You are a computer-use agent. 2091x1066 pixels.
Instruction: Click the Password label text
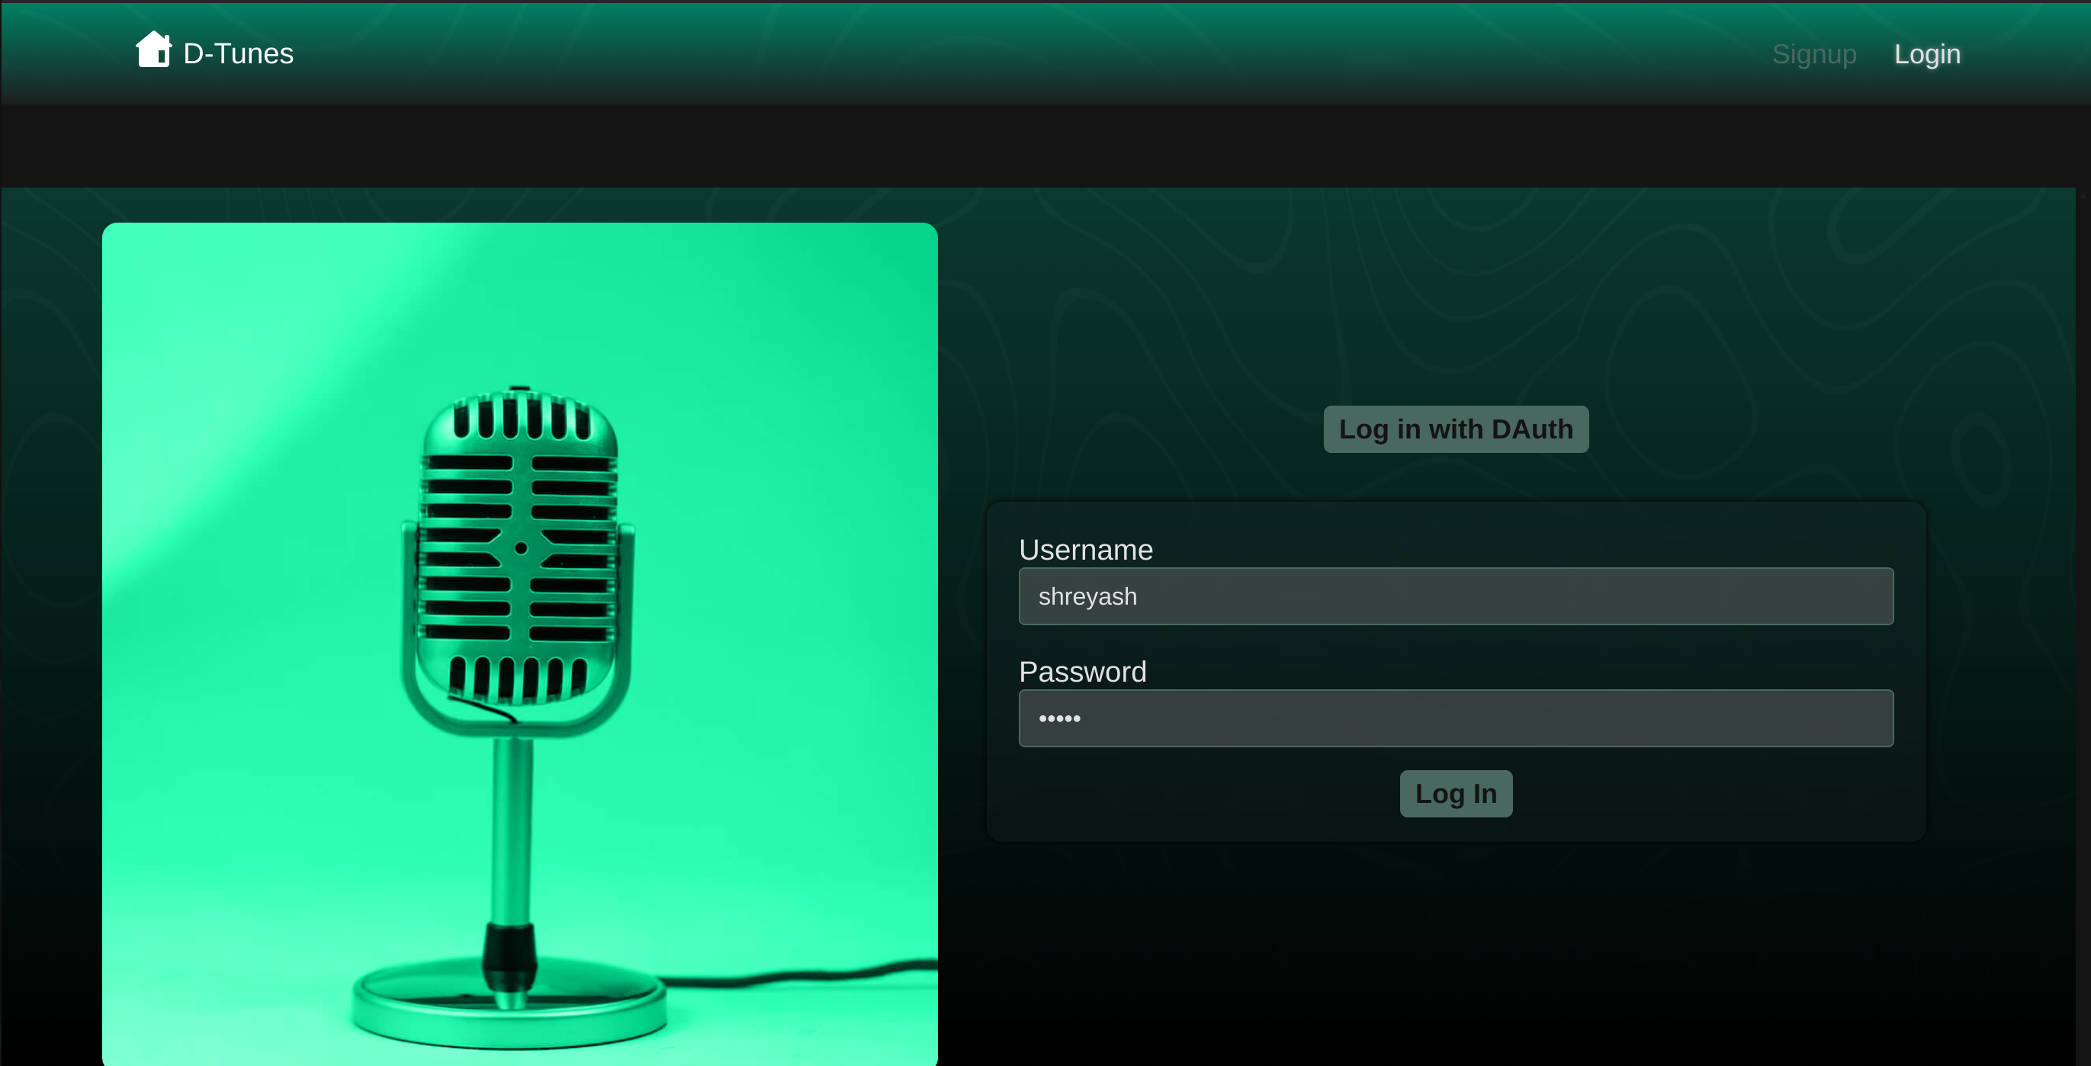[1082, 672]
